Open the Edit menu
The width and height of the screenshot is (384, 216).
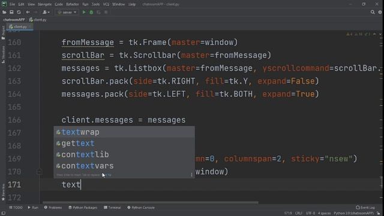pos(22,4)
